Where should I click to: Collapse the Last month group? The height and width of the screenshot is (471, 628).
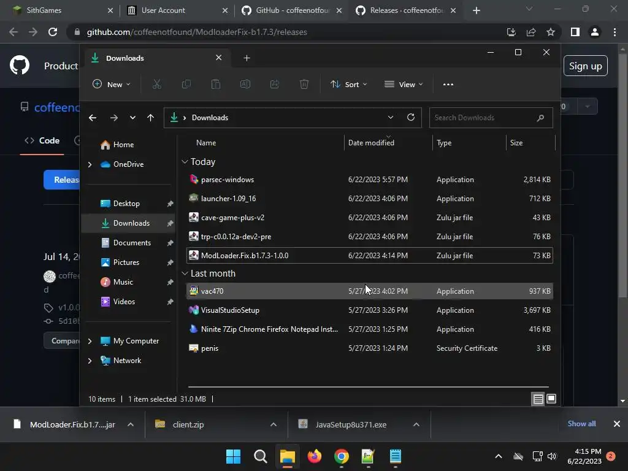tap(185, 274)
